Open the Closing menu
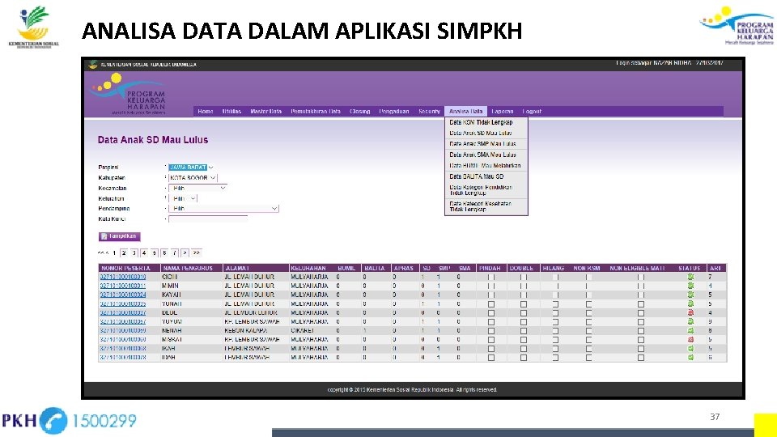777x437 pixels. point(359,112)
